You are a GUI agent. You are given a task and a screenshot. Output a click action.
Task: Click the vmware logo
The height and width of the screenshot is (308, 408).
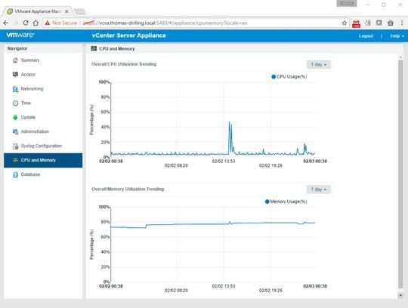tap(20, 35)
